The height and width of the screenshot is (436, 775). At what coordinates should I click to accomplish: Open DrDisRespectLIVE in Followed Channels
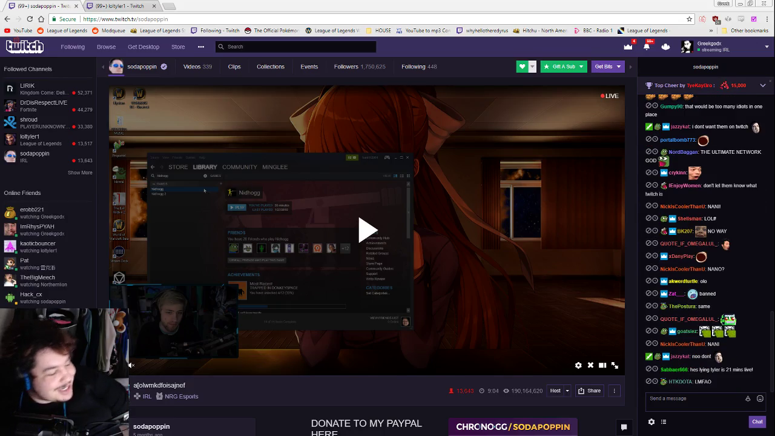(48, 106)
